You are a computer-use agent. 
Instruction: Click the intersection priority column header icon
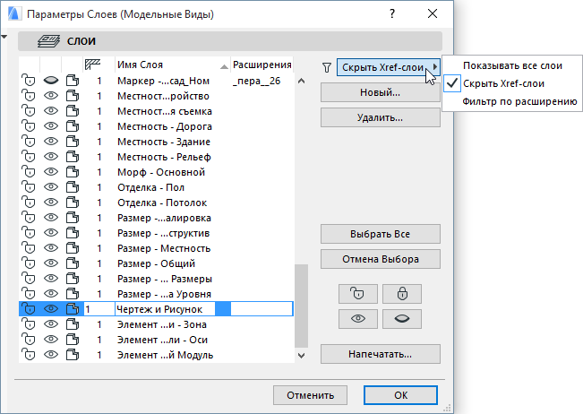[90, 65]
